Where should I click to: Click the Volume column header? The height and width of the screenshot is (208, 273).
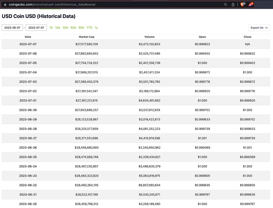pyautogui.click(x=149, y=37)
